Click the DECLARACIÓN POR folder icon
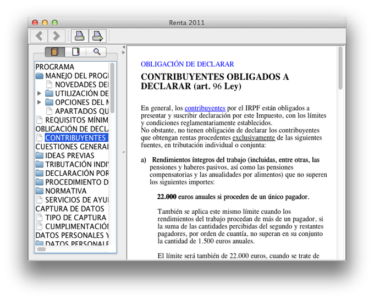 point(40,173)
